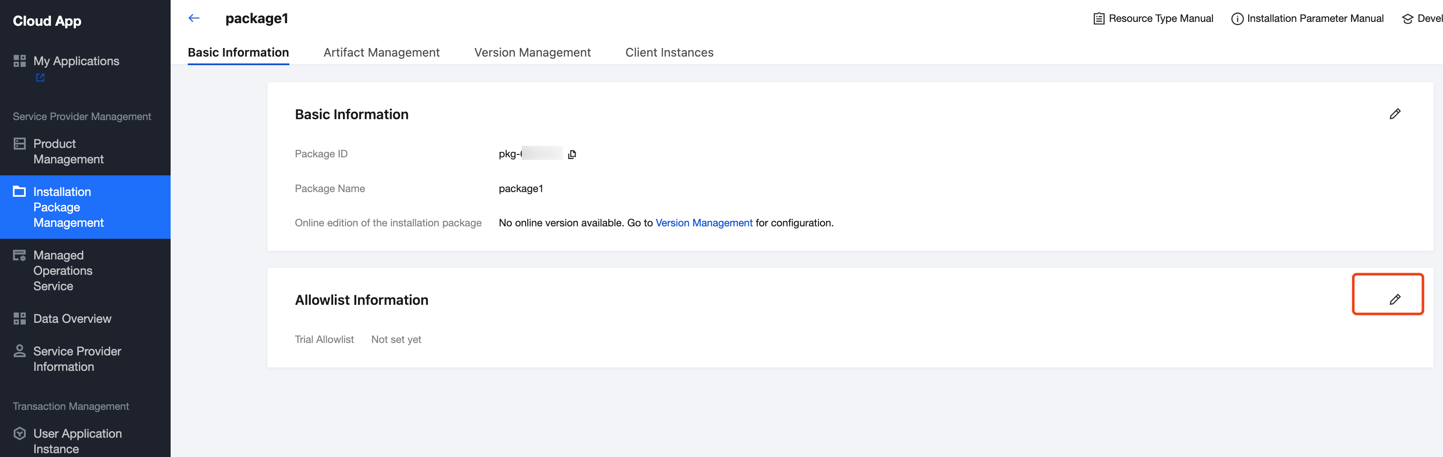Edit Basic Information with pencil icon
This screenshot has height=457, width=1443.
(x=1394, y=114)
